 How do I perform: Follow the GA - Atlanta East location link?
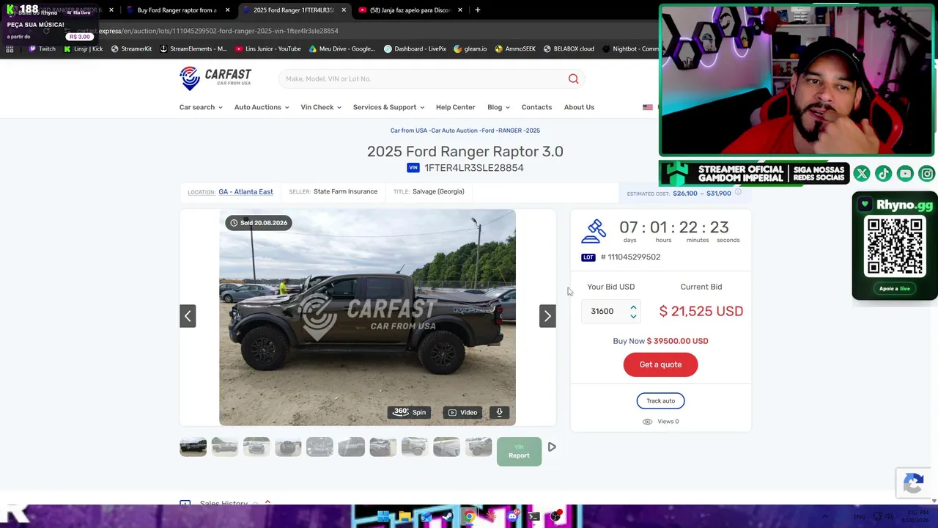pos(245,192)
